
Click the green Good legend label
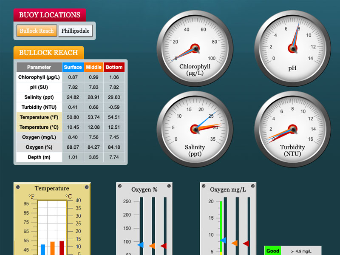[x=273, y=251]
